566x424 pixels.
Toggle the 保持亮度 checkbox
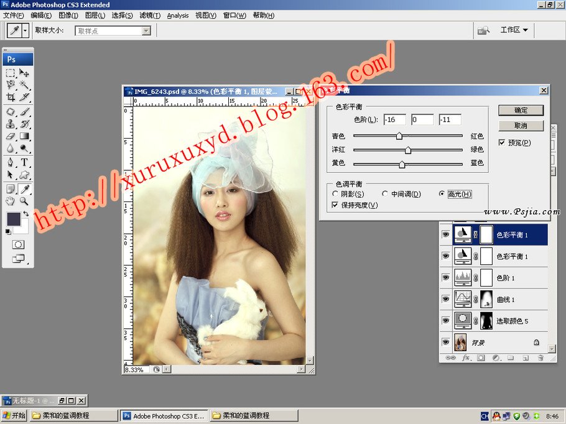[336, 205]
